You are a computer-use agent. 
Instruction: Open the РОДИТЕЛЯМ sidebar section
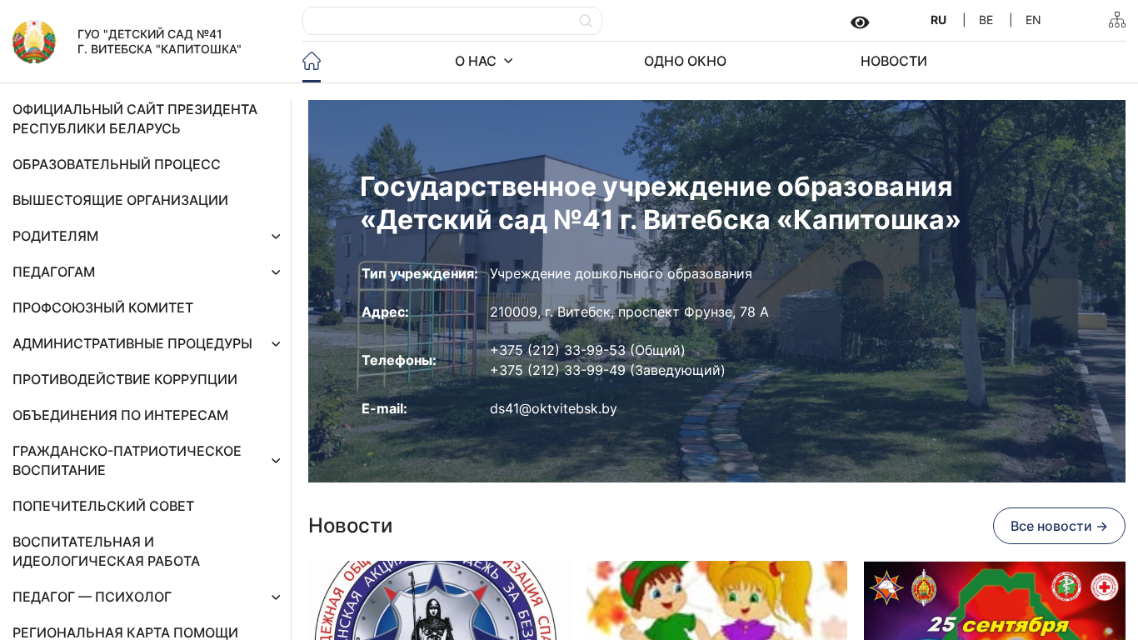pos(56,236)
